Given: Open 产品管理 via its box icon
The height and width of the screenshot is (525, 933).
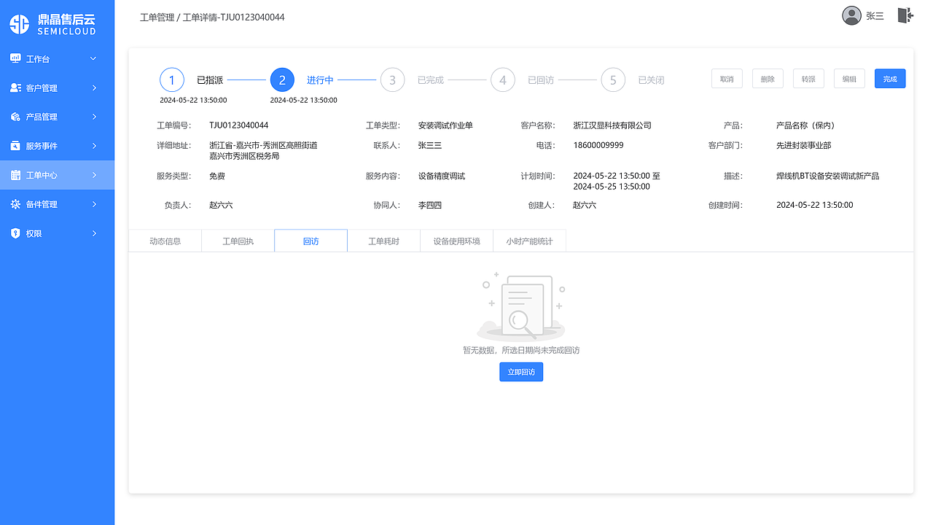Looking at the screenshot, I should (x=16, y=117).
